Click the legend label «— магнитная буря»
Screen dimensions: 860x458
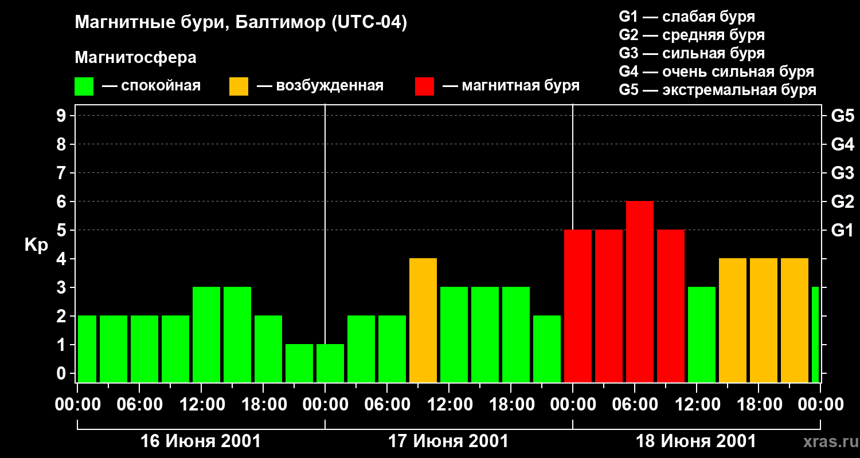(511, 86)
